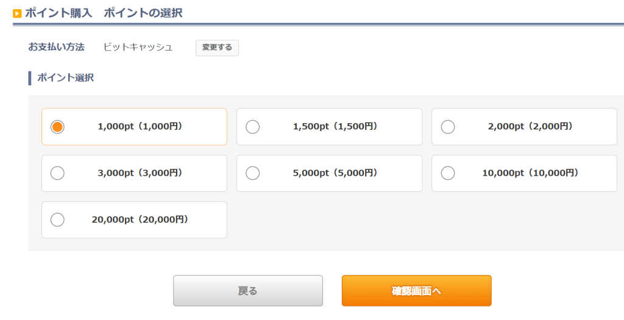Click the 1,000pt（1,000円） label text
The width and height of the screenshot is (624, 320).
coord(140,127)
